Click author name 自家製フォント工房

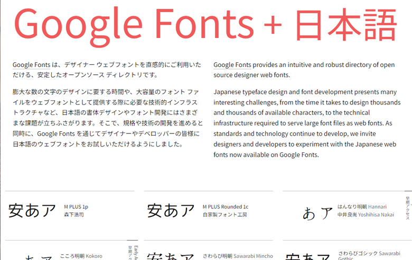pyautogui.click(x=224, y=215)
